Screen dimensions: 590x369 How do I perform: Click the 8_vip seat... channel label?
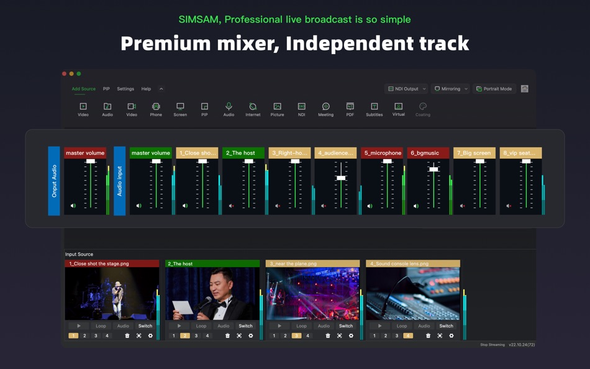521,153
